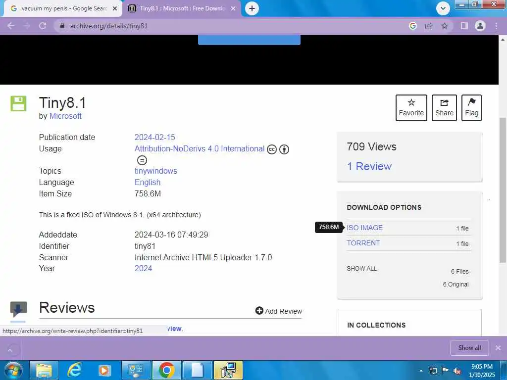Click the taskbar clock 9:05 PM

482,371
